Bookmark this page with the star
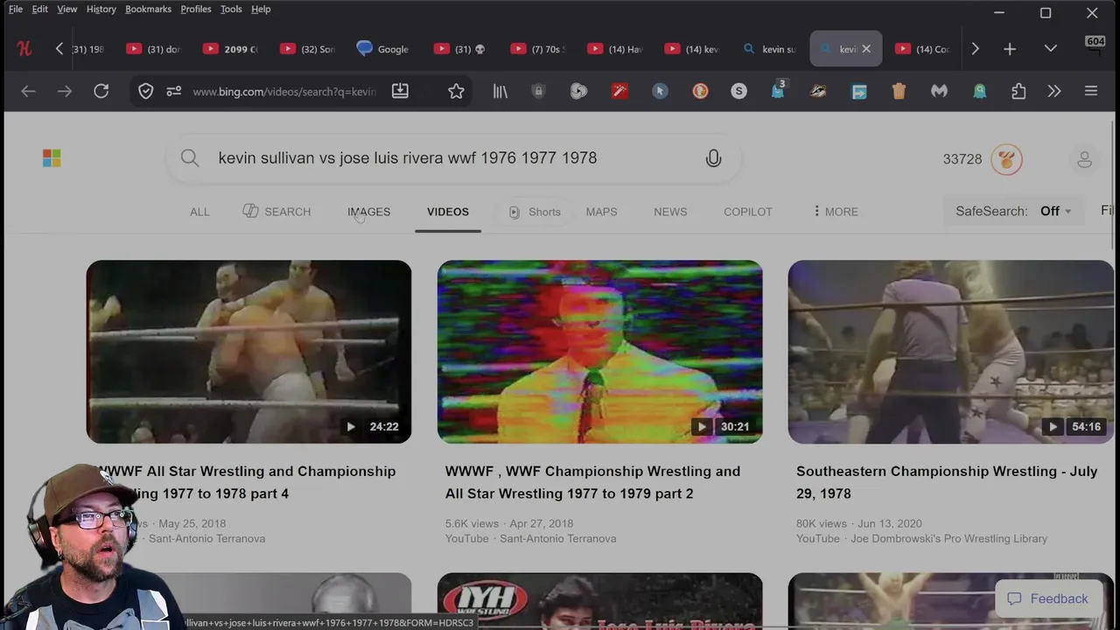Screen dimensions: 1120x630 [x=456, y=91]
